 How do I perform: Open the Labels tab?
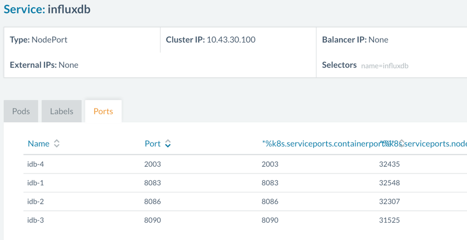62,111
